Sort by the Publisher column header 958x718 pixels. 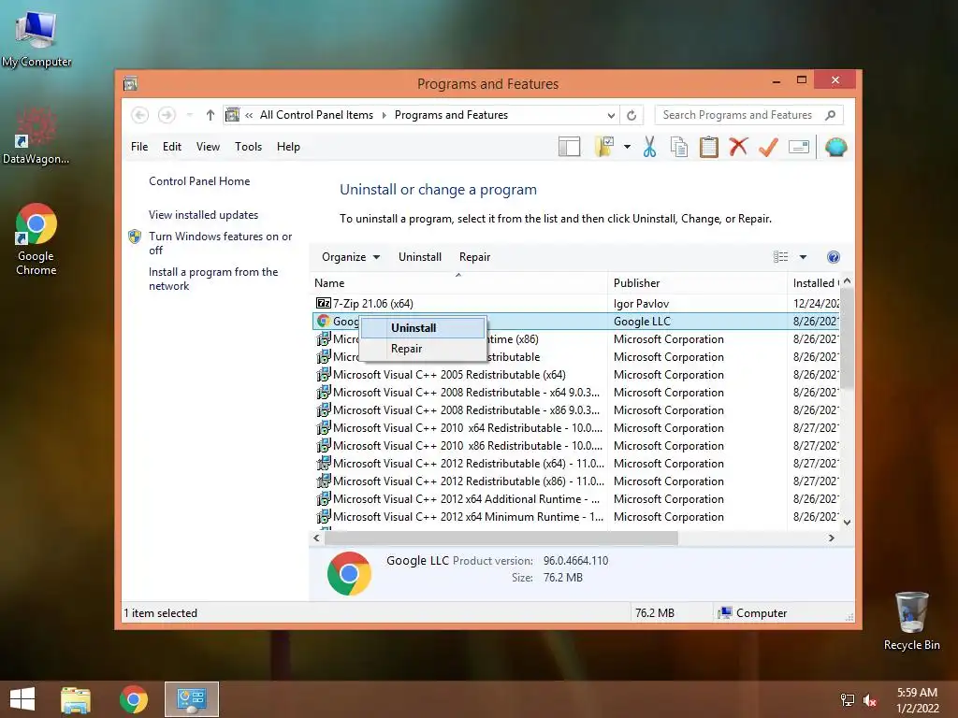coord(697,282)
